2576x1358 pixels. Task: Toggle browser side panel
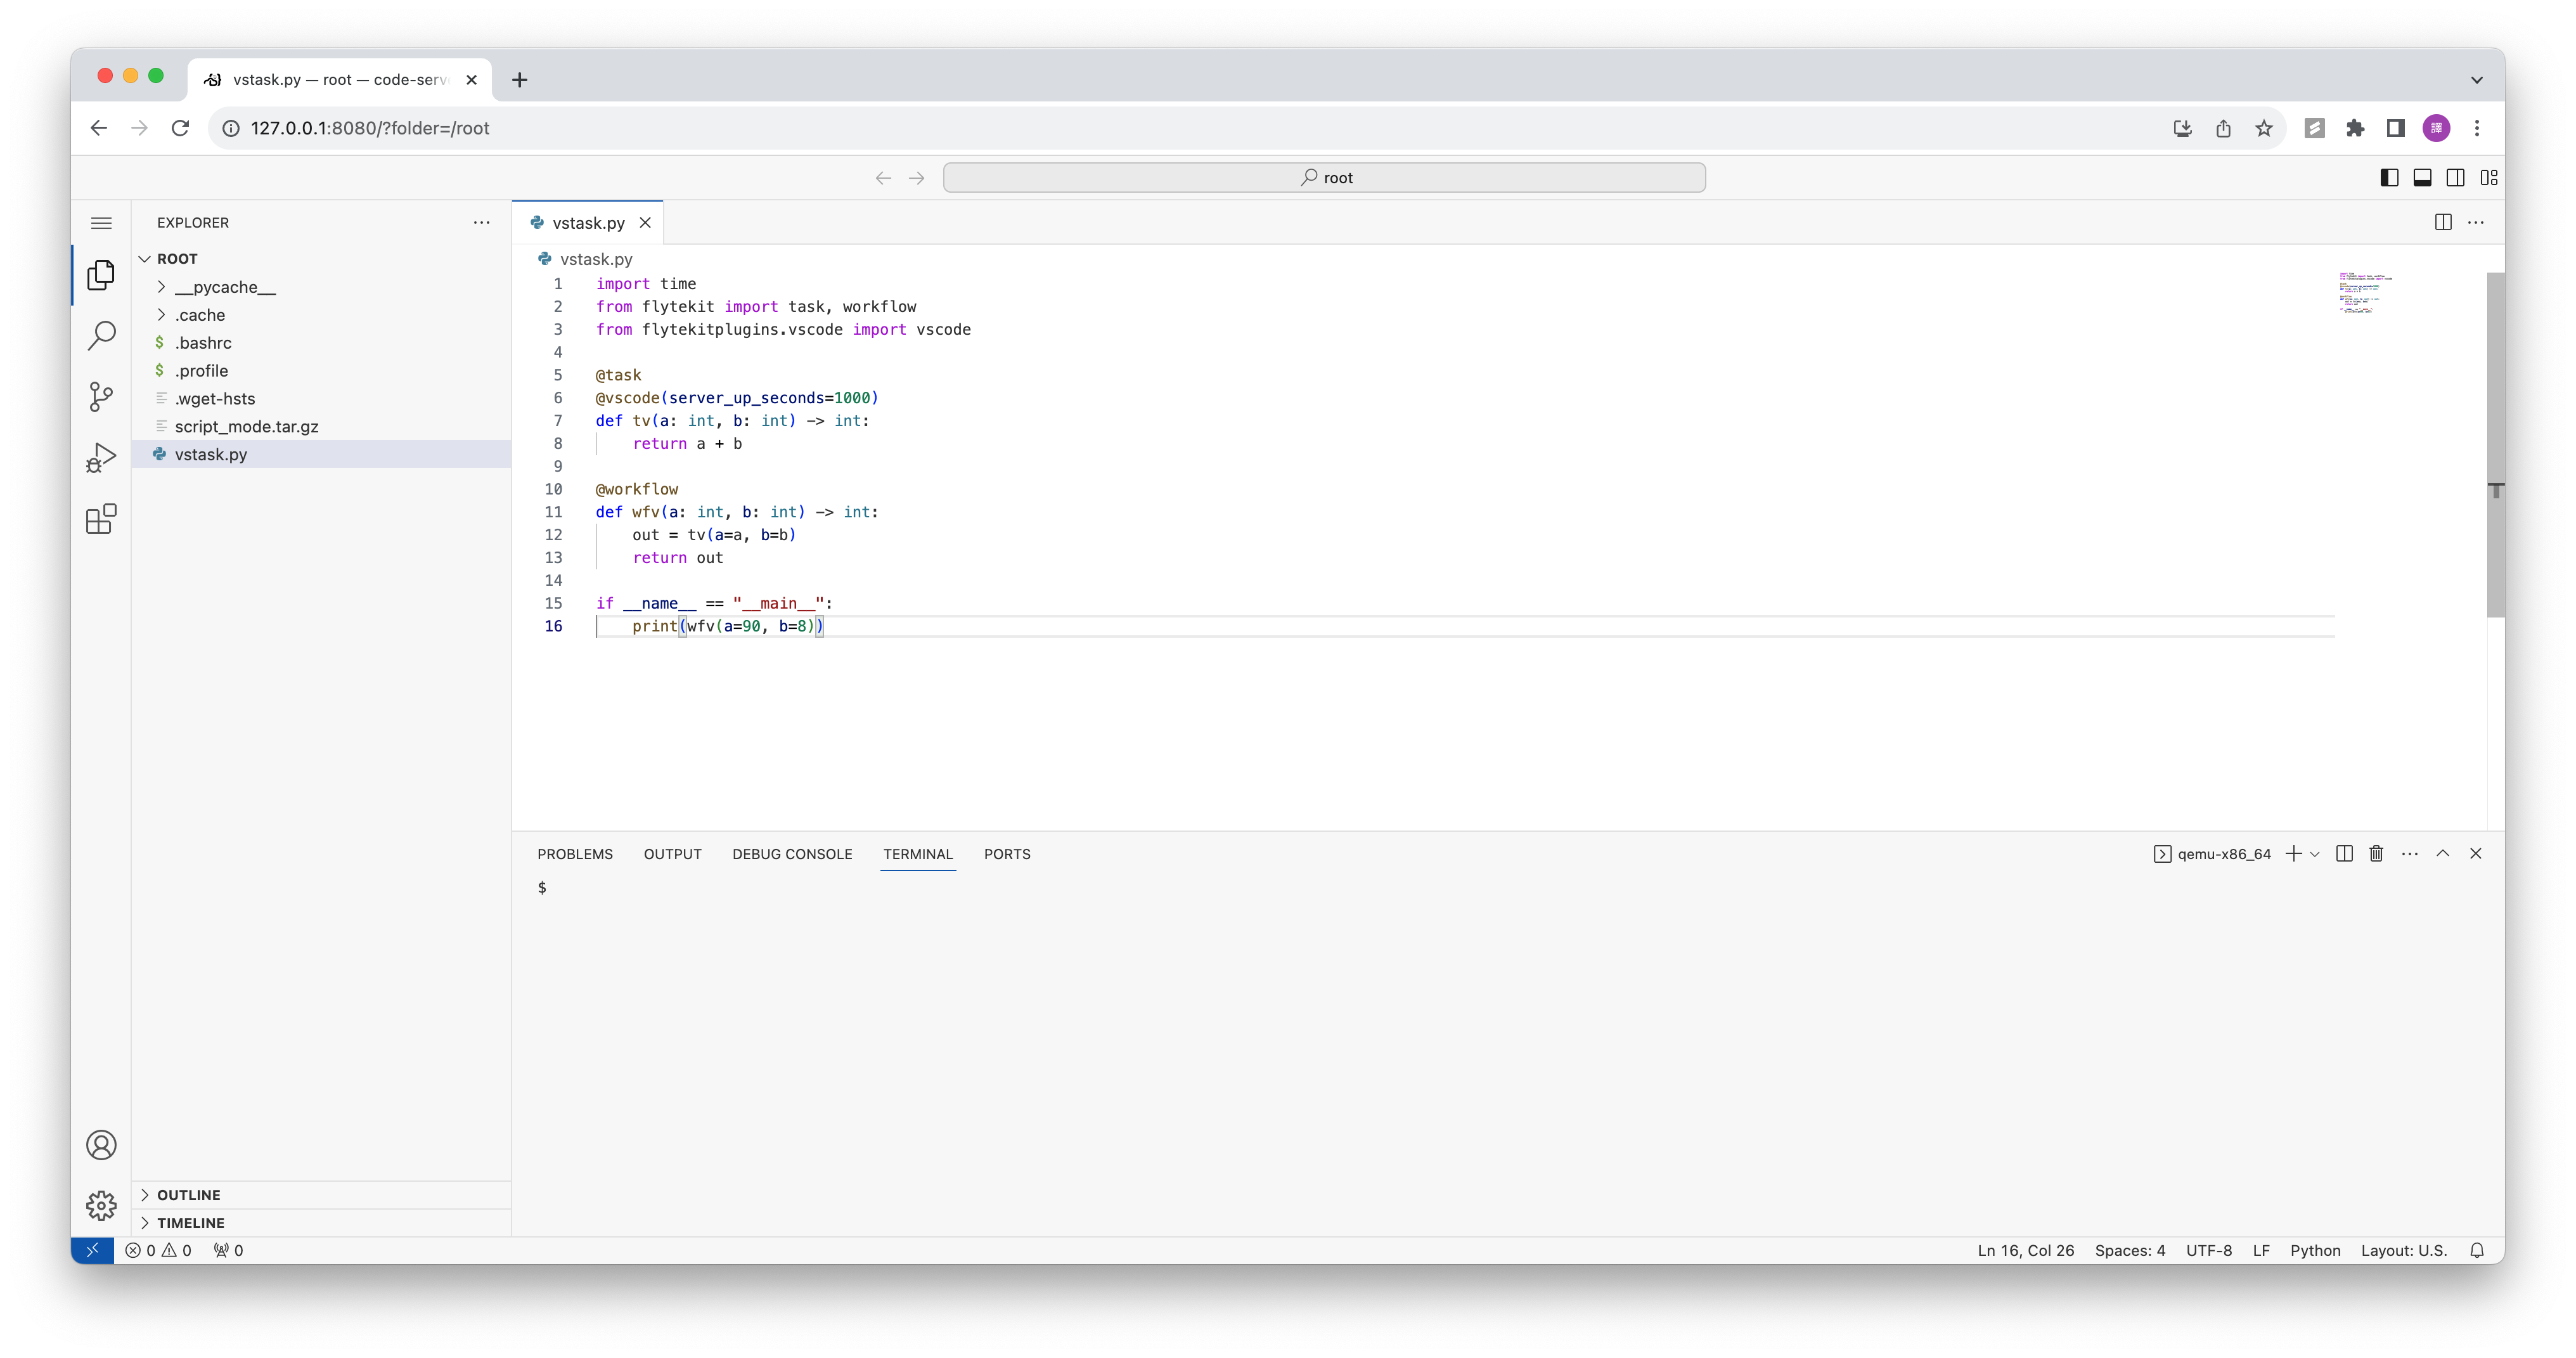(x=2396, y=128)
